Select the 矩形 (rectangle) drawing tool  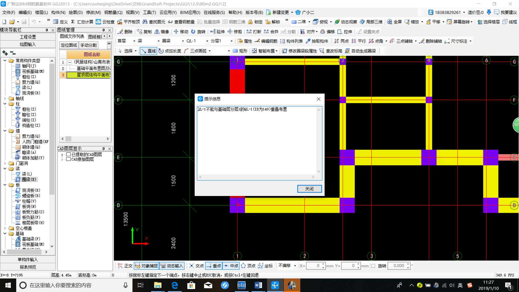pos(240,51)
